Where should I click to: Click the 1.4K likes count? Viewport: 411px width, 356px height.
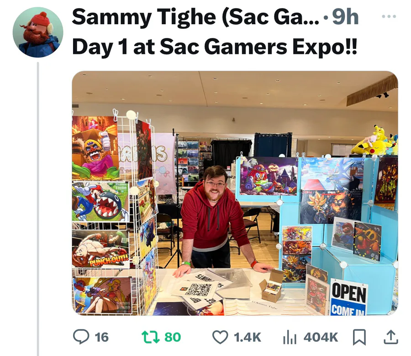click(247, 337)
